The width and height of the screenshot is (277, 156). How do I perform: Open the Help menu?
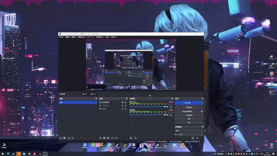click(x=114, y=37)
